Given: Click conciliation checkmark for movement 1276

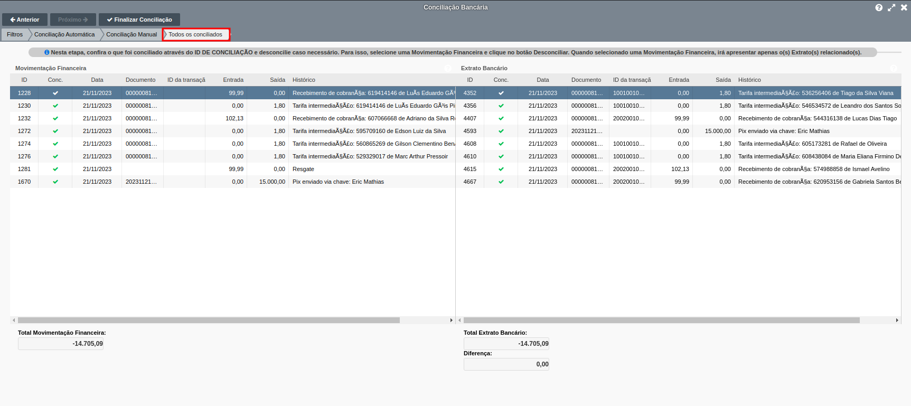Looking at the screenshot, I should pos(55,156).
